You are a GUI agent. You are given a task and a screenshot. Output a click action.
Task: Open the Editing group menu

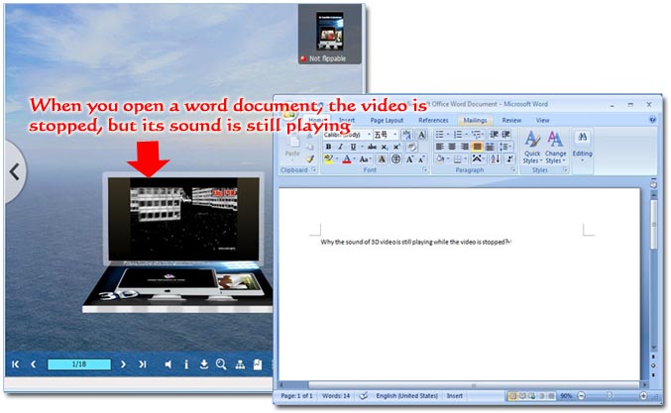[x=583, y=146]
